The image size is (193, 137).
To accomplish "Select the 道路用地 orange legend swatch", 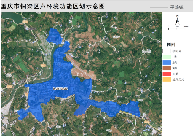I will coord(167,79).
